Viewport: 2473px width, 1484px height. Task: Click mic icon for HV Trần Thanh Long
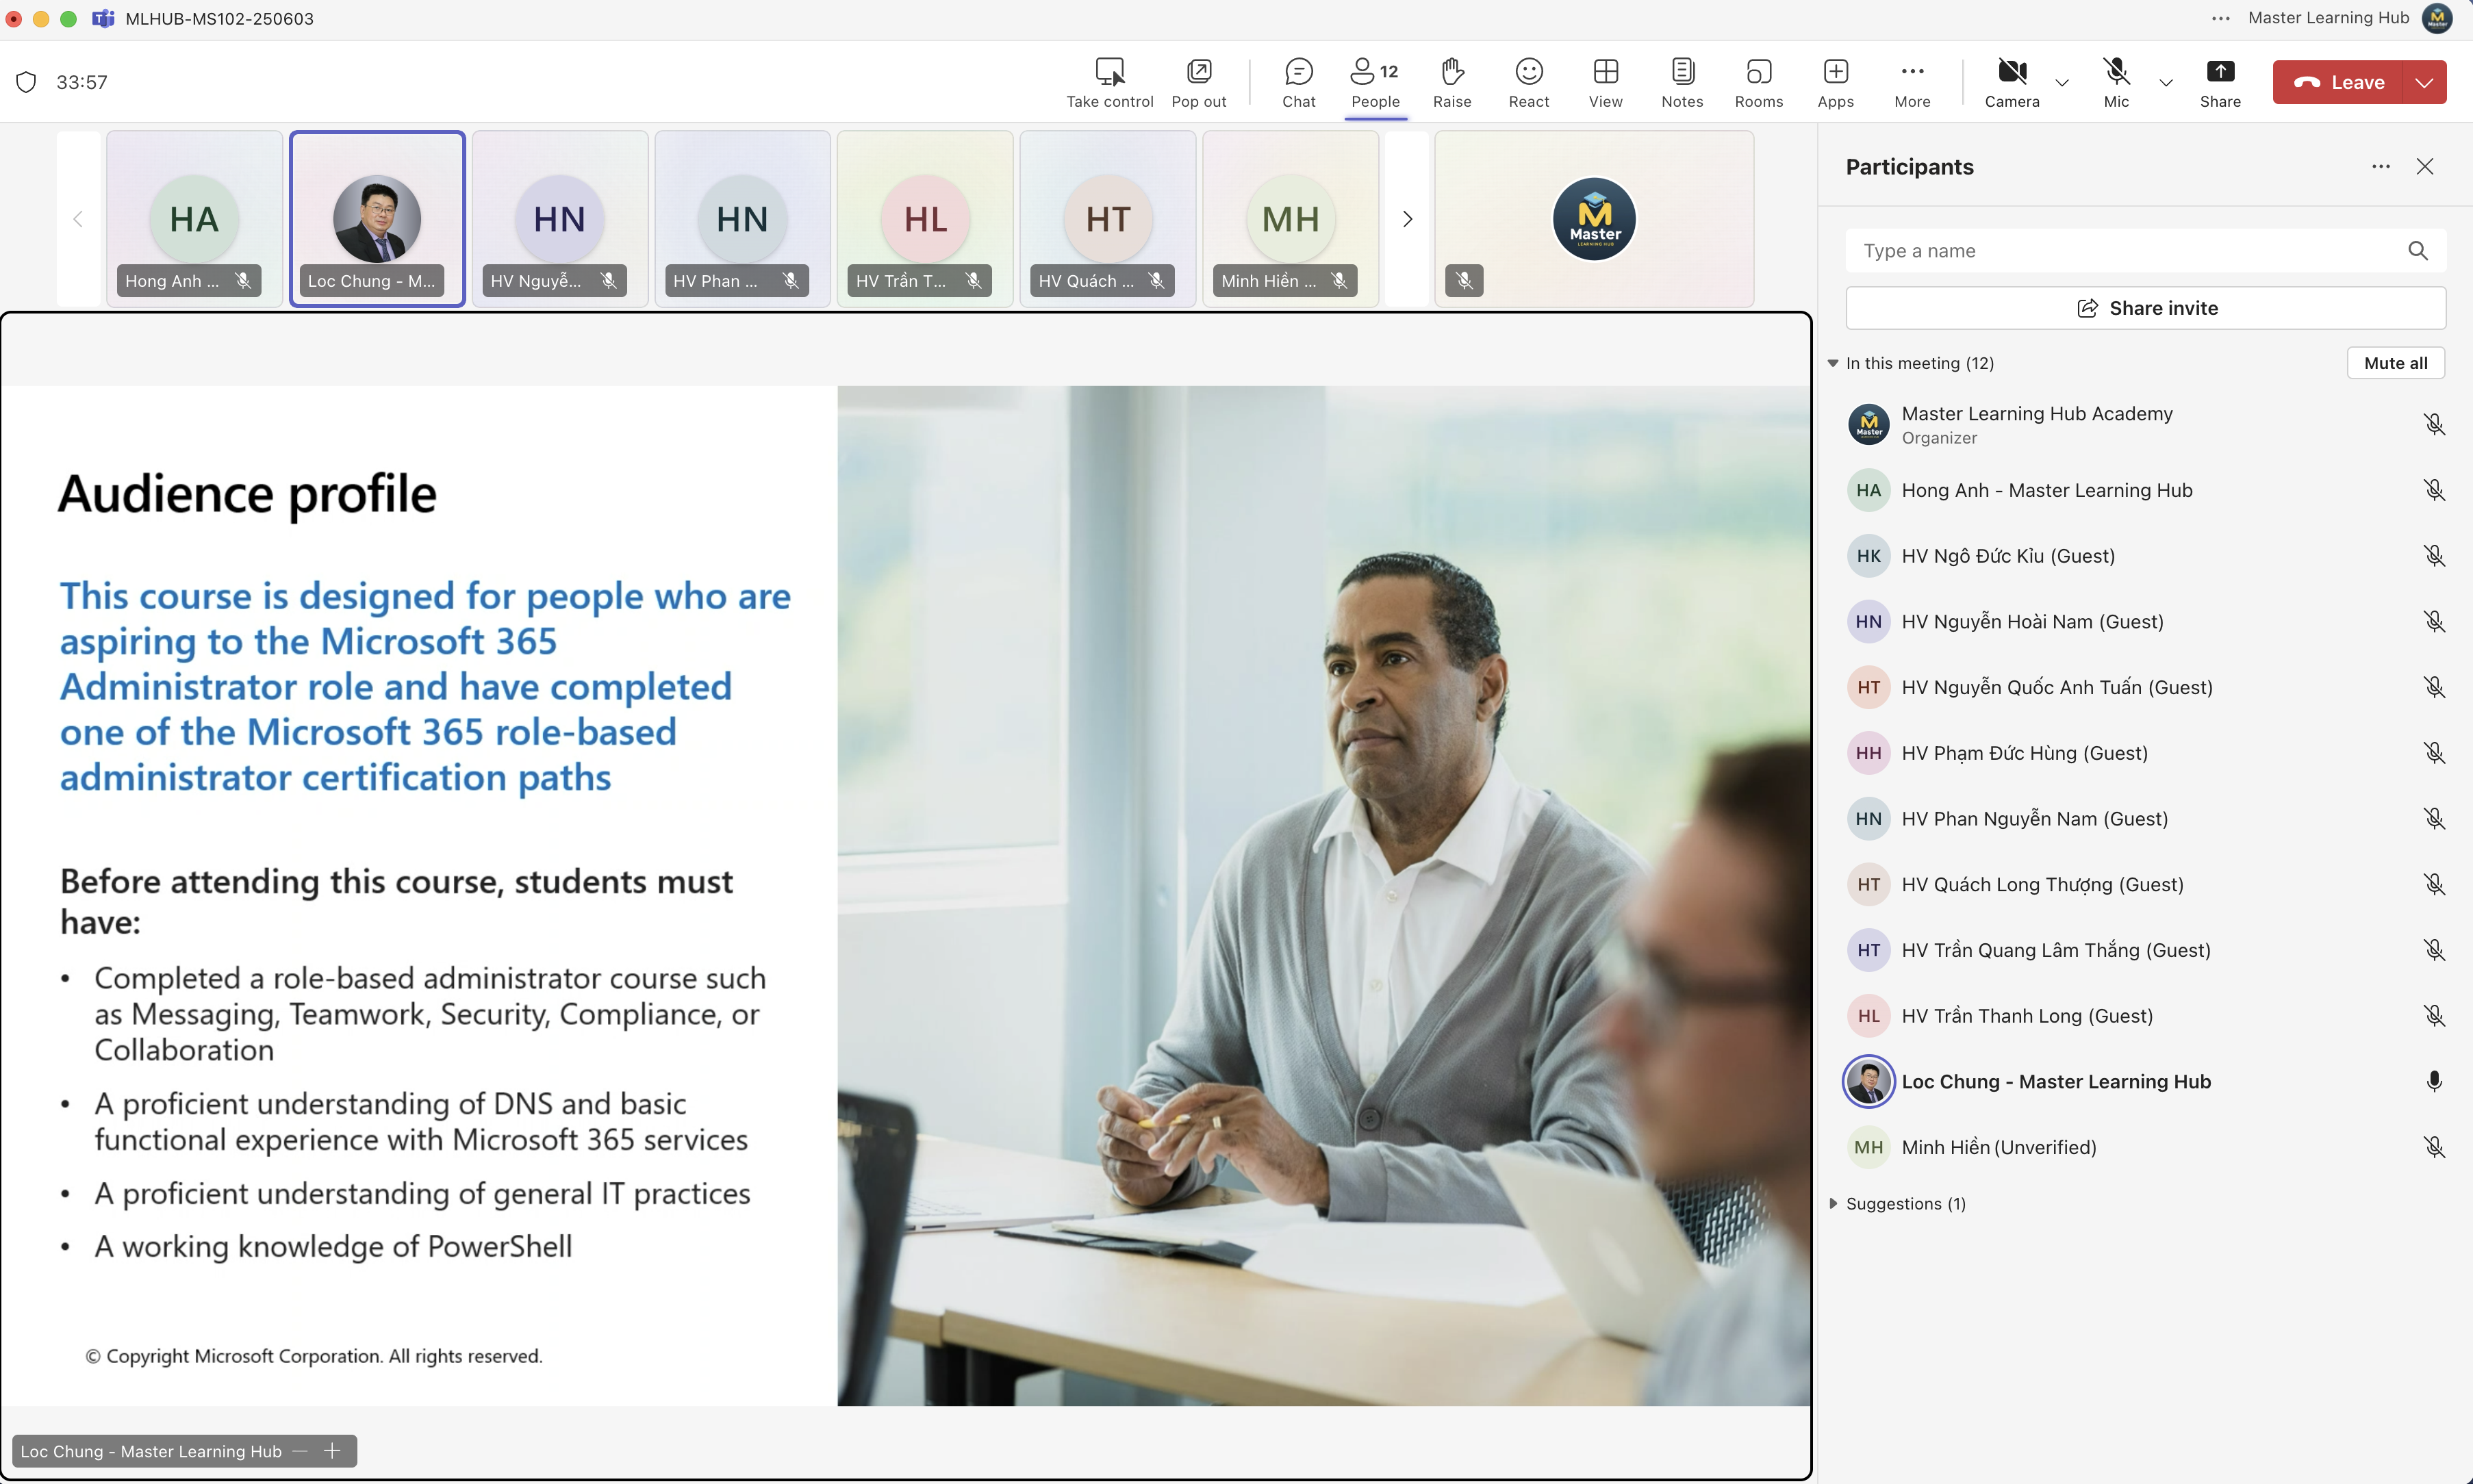pos(2434,1016)
